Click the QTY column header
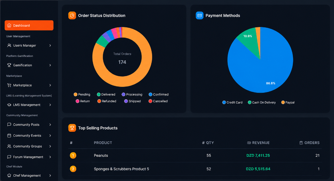The width and height of the screenshot is (334, 181). (208, 143)
